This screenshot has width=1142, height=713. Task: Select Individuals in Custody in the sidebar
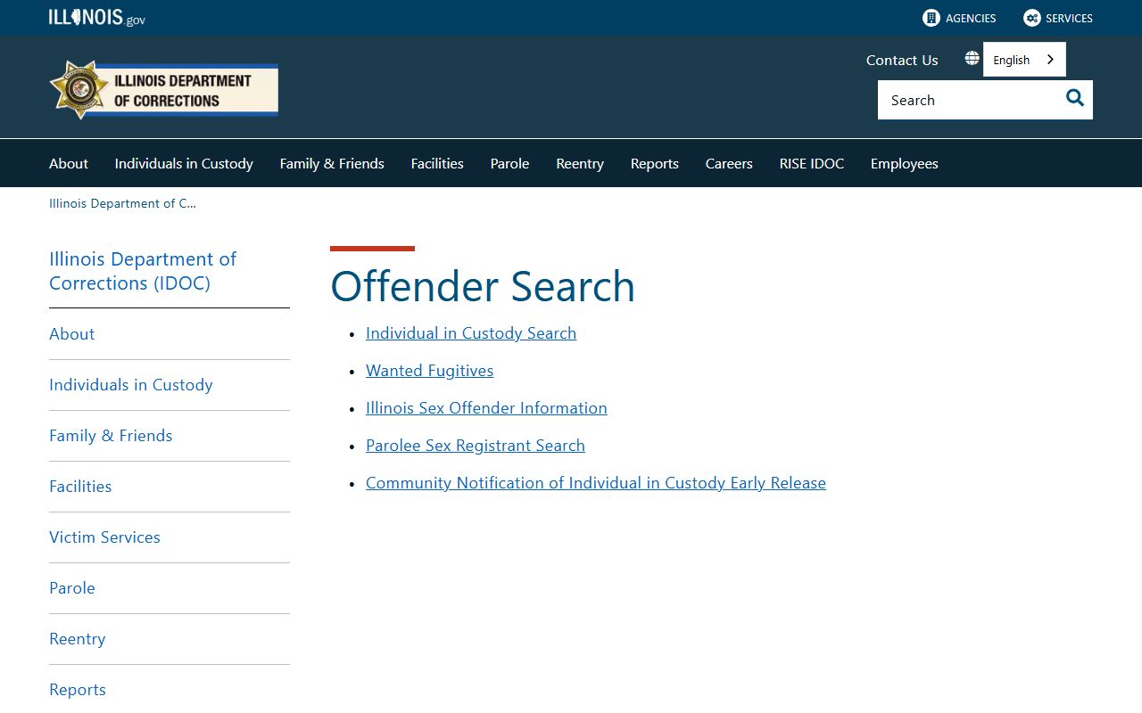click(x=131, y=384)
